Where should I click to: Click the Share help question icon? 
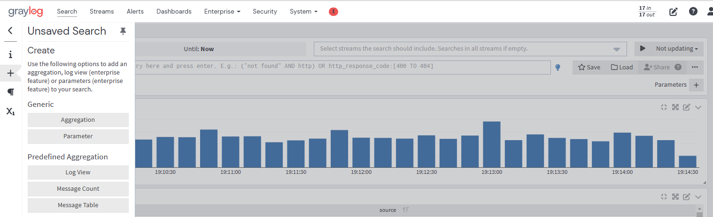pos(678,67)
